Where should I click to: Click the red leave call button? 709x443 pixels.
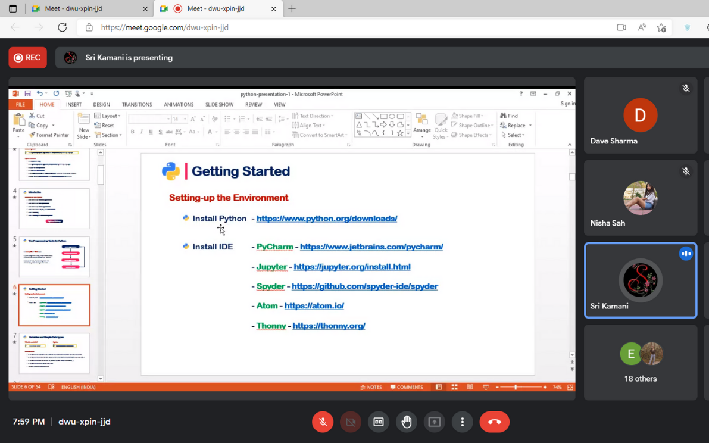(494, 422)
